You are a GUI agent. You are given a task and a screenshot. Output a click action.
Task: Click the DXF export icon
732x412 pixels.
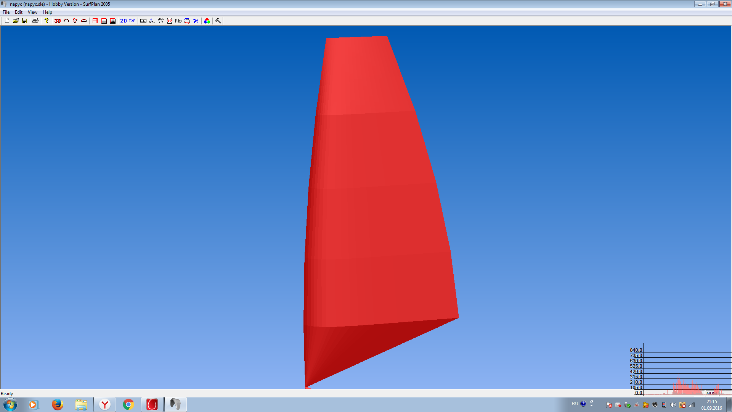pos(132,21)
